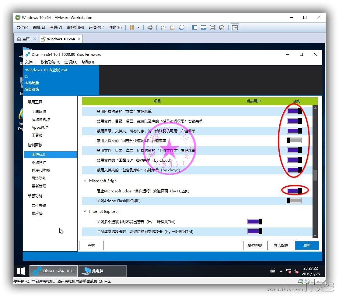The image size is (339, 297).
Task: Click the scroll-up arrow of settings list
Action: [315, 108]
